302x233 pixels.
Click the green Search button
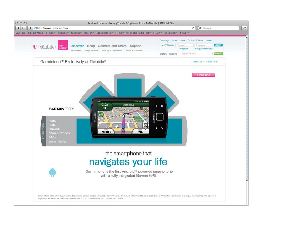coord(218,54)
